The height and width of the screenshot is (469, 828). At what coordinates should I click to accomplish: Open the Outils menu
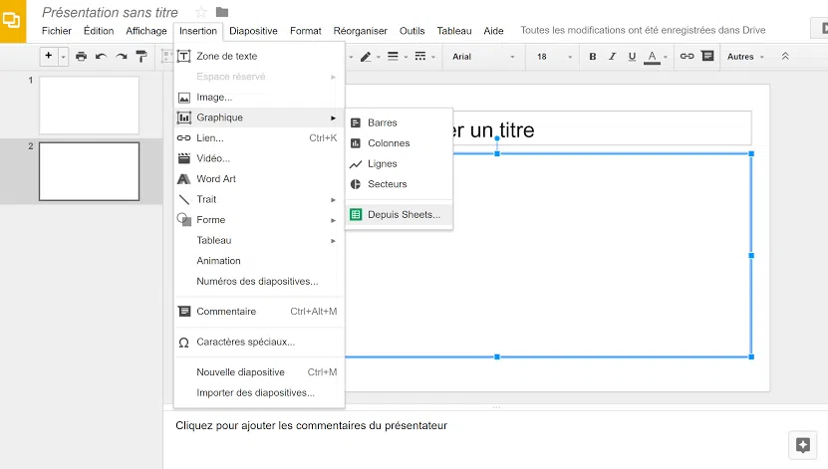[412, 31]
